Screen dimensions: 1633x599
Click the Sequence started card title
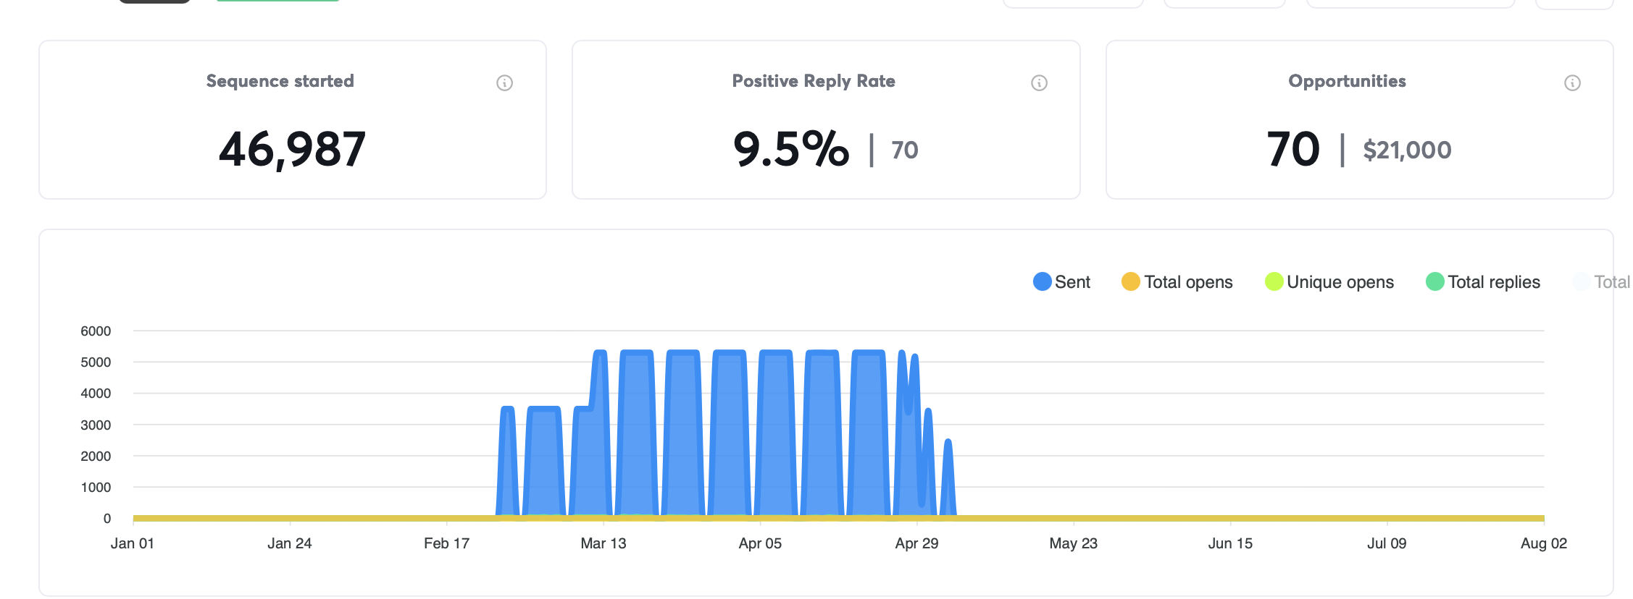tap(280, 81)
